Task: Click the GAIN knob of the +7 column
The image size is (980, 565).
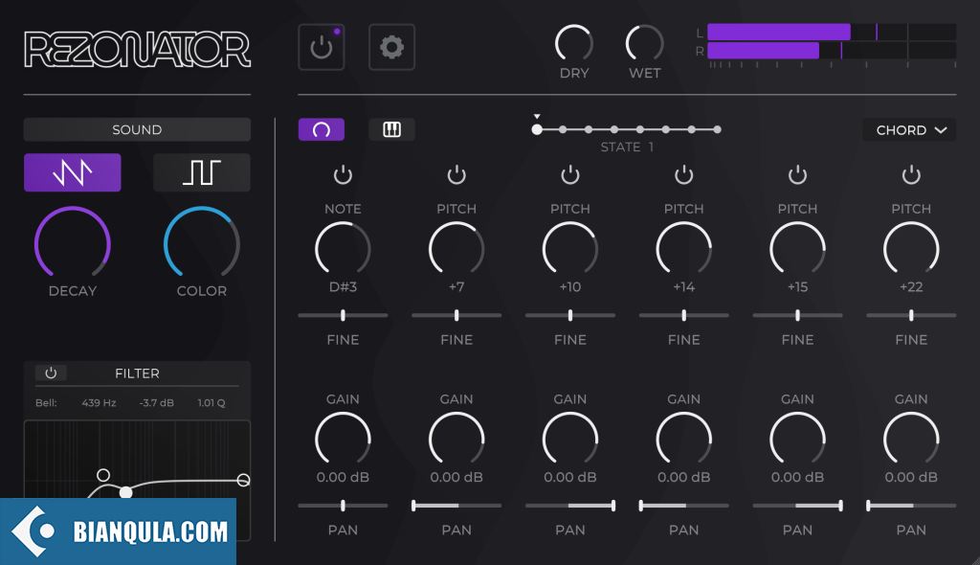Action: [x=457, y=439]
